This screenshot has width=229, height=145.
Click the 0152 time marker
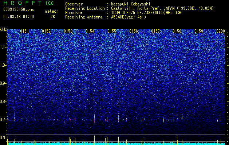pyautogui.click(x=46, y=31)
